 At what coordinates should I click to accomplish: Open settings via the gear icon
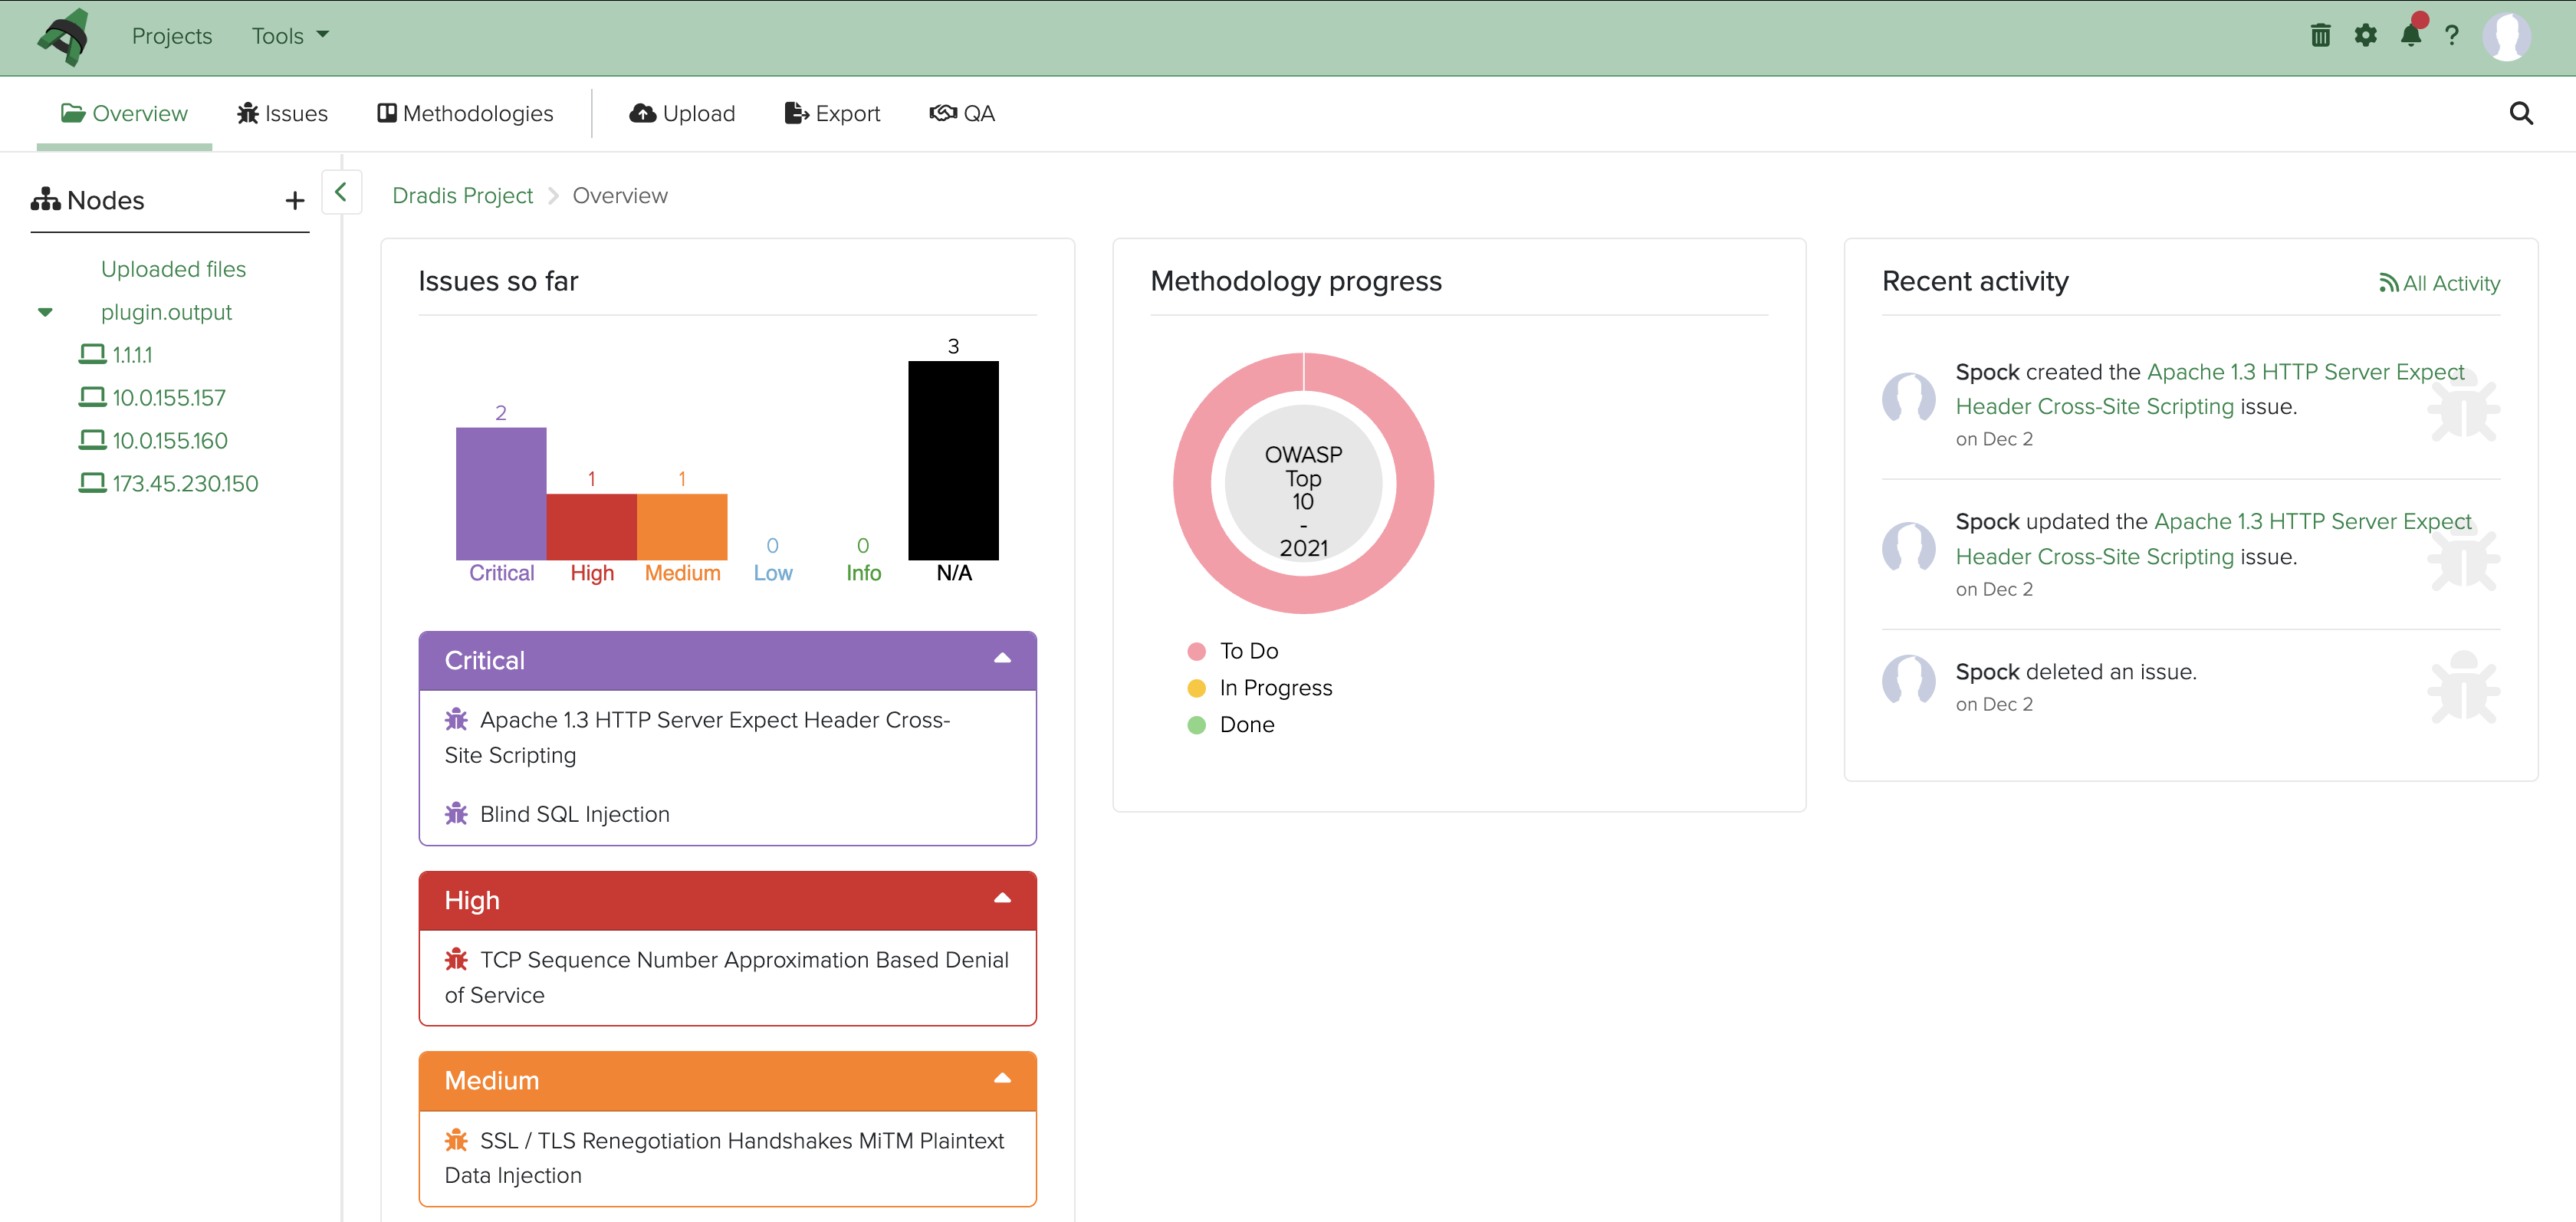click(x=2366, y=36)
